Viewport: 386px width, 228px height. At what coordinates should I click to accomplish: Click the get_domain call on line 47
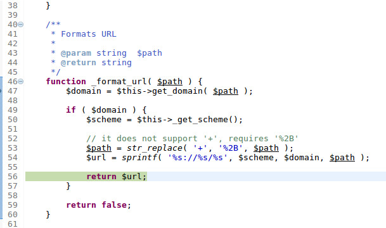[177, 91]
